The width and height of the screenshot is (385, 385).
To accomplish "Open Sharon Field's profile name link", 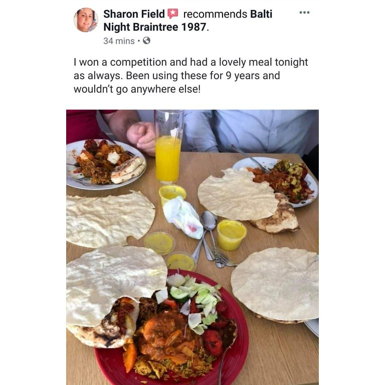I will pos(134,14).
